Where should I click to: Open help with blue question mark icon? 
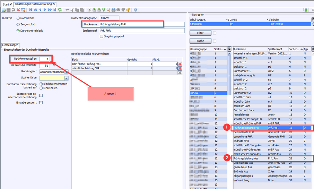135,10
